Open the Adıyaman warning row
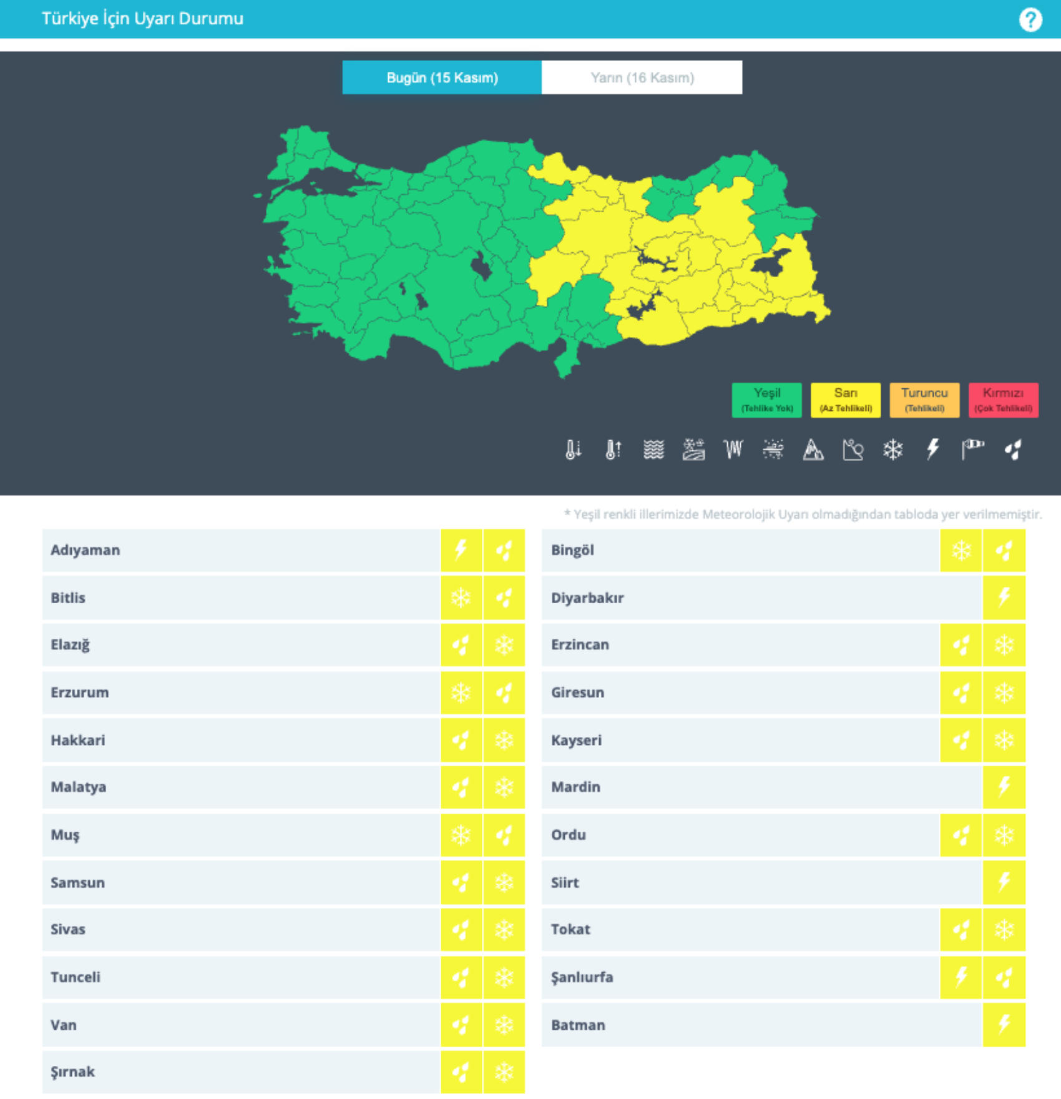 [241, 550]
